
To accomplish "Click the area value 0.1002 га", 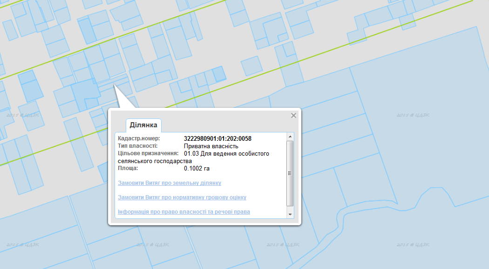I will pyautogui.click(x=197, y=169).
